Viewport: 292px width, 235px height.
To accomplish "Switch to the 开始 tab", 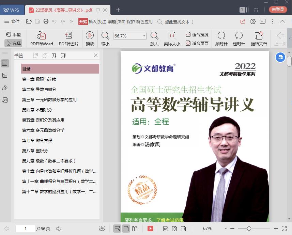I will (x=83, y=21).
